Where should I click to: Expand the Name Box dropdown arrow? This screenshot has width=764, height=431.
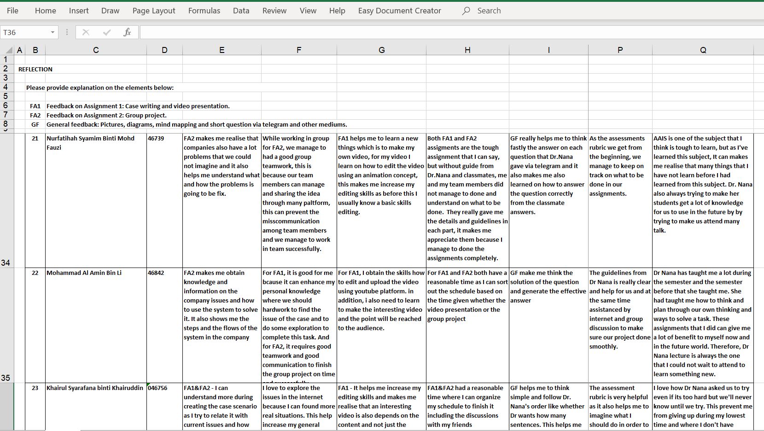(x=52, y=32)
